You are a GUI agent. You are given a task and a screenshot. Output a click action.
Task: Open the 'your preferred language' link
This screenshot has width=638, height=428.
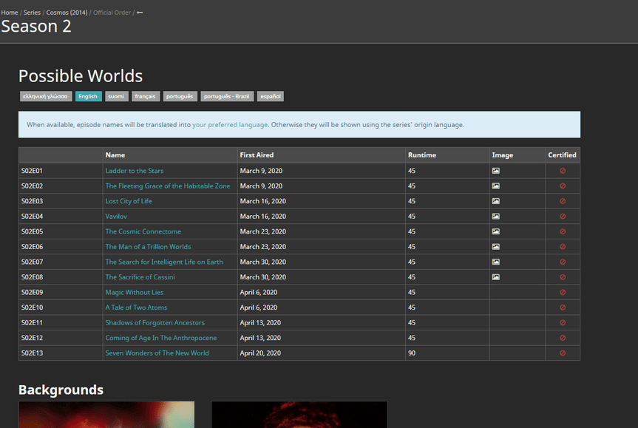[x=230, y=125]
